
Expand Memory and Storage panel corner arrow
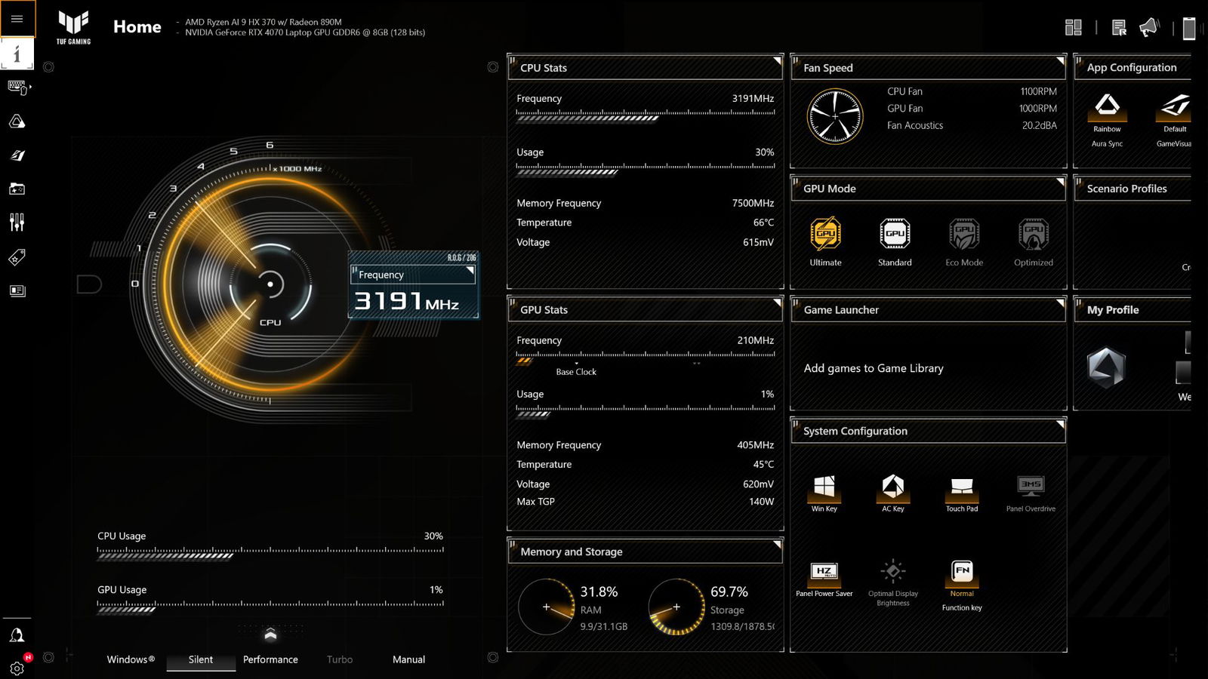tap(777, 545)
